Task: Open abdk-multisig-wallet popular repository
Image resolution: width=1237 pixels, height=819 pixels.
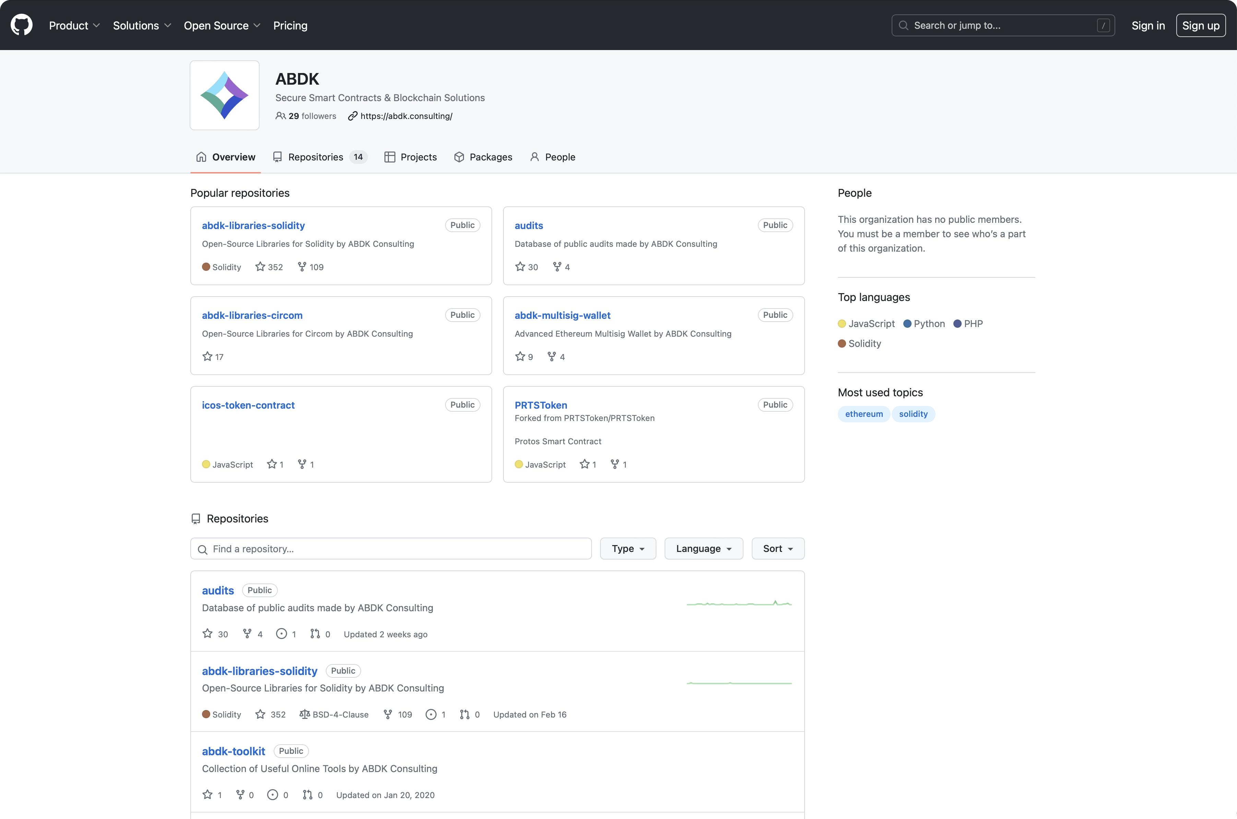Action: point(563,315)
